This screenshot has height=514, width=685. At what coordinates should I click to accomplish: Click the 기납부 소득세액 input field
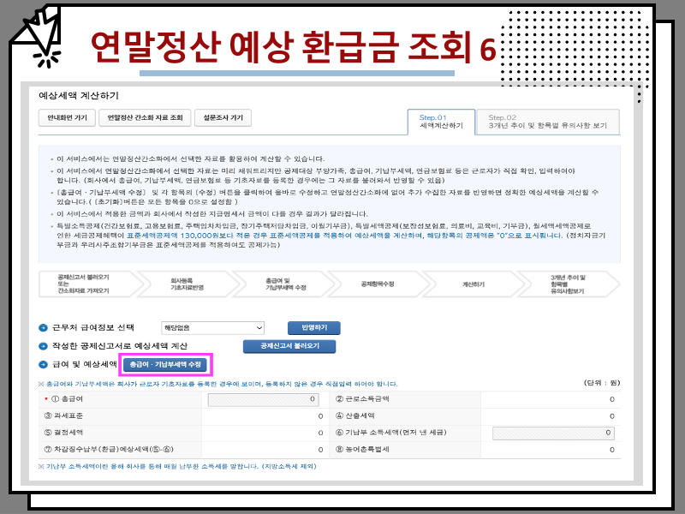click(553, 433)
